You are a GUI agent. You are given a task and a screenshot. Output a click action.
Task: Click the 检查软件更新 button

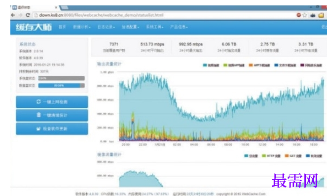[52, 129]
